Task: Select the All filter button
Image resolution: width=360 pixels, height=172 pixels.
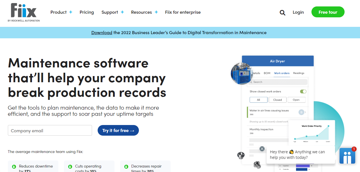Action: [258, 100]
